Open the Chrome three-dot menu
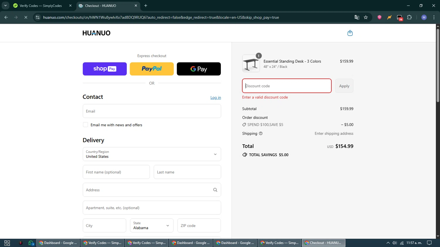This screenshot has height=247, width=440. click(434, 17)
